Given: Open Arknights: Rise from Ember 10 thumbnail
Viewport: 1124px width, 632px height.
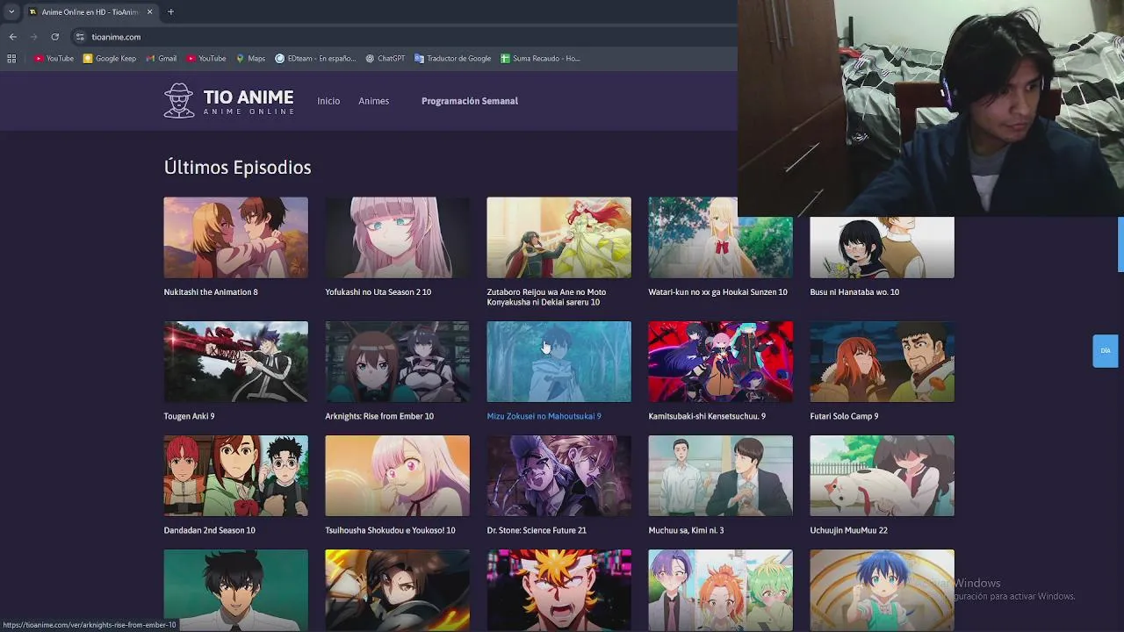Looking at the screenshot, I should (397, 362).
